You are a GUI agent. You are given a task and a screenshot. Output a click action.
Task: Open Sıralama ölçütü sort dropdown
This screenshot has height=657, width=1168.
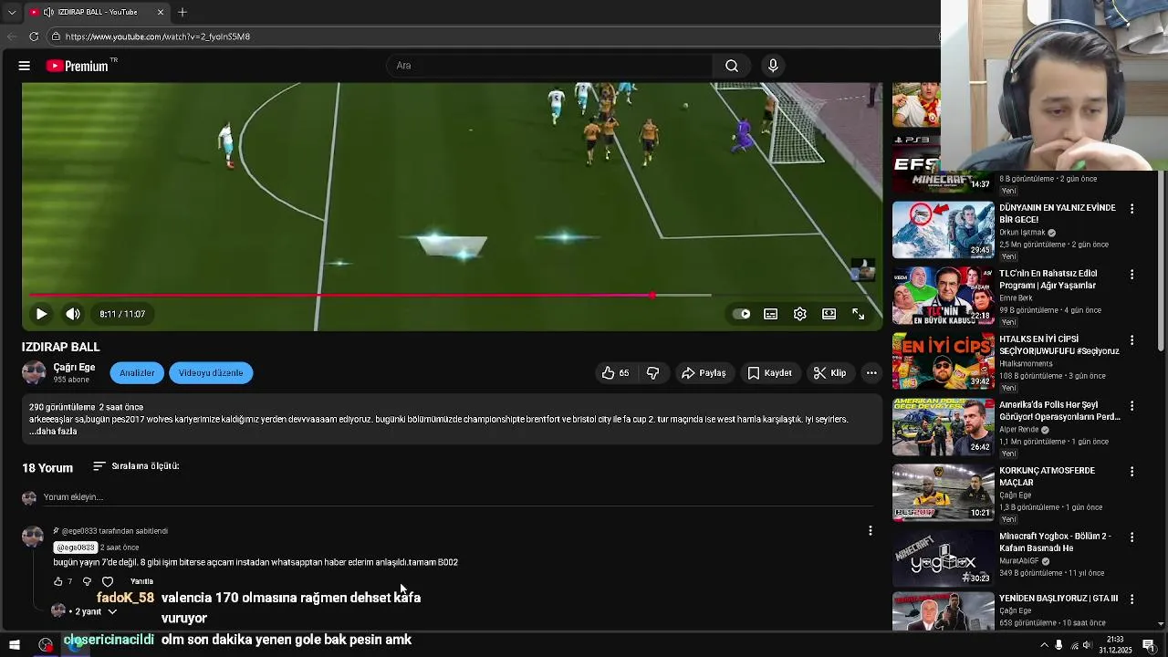coord(136,466)
